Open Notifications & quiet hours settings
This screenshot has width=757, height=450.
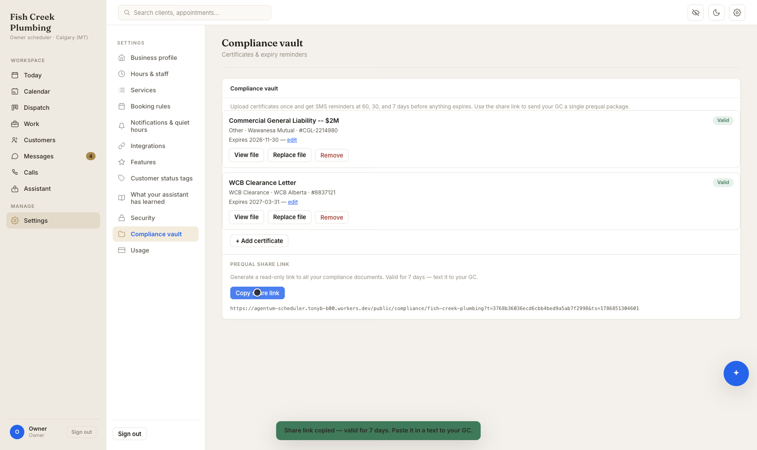pyautogui.click(x=155, y=126)
